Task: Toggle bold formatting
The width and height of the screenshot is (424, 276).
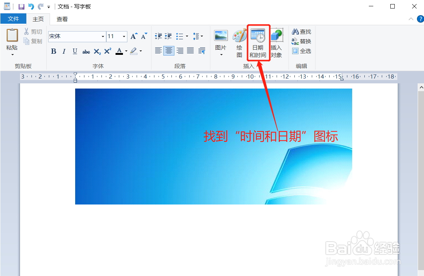Action: (54, 51)
